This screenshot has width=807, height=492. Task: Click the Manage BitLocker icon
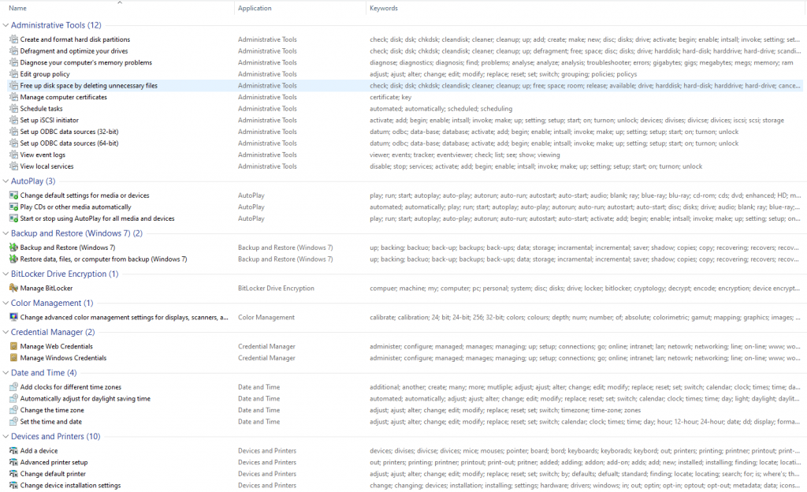point(14,289)
